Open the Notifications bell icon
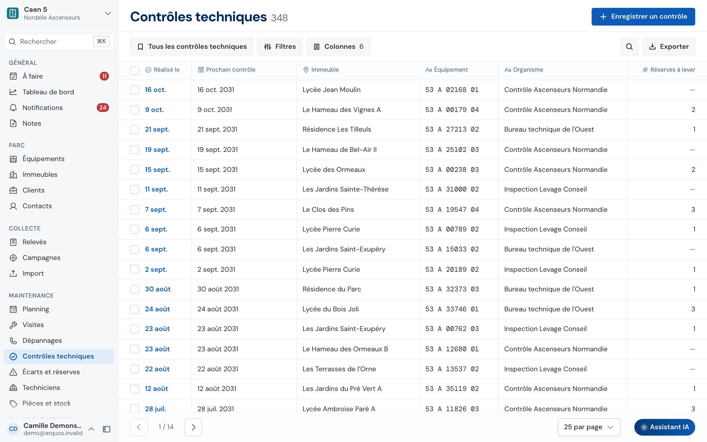The image size is (707, 442). [x=13, y=108]
